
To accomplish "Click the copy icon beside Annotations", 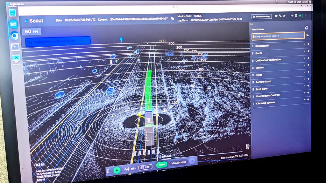I will tap(307, 28).
